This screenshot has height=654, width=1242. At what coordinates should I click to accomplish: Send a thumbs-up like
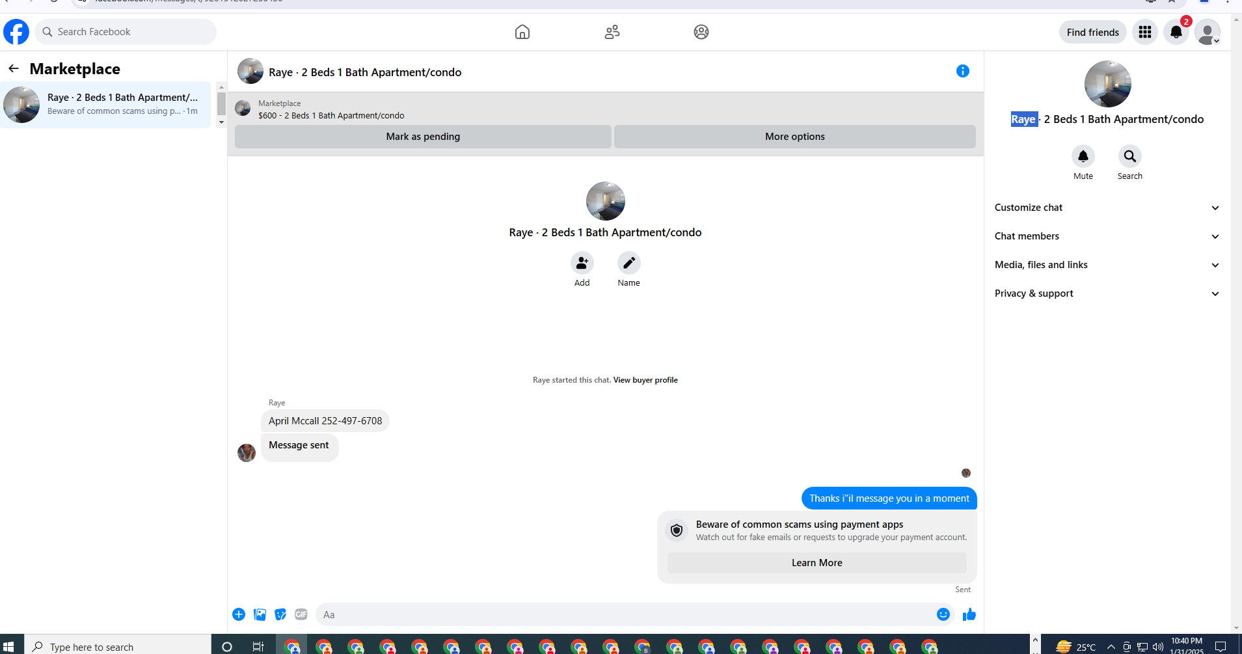pyautogui.click(x=969, y=614)
